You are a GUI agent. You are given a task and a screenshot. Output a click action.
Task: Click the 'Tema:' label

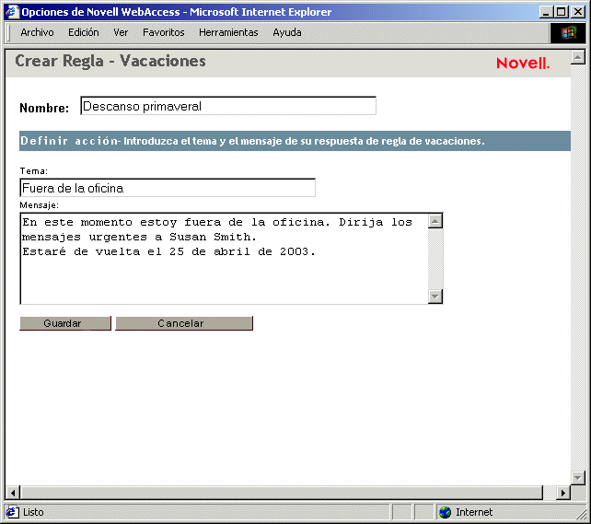33,171
